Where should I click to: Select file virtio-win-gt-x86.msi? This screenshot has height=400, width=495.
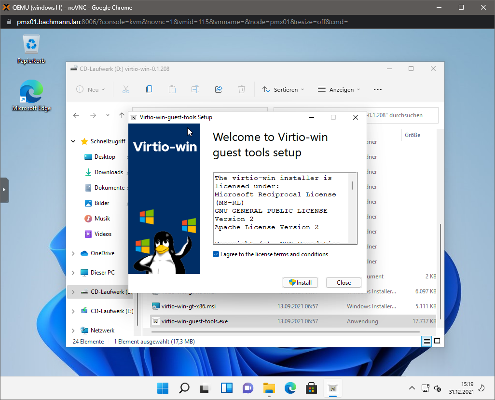click(293, 306)
